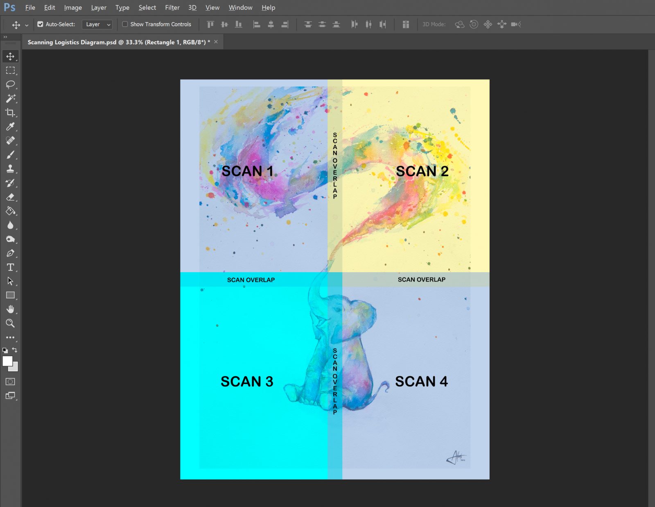Open the Auto-Select Layer dropdown

(97, 24)
